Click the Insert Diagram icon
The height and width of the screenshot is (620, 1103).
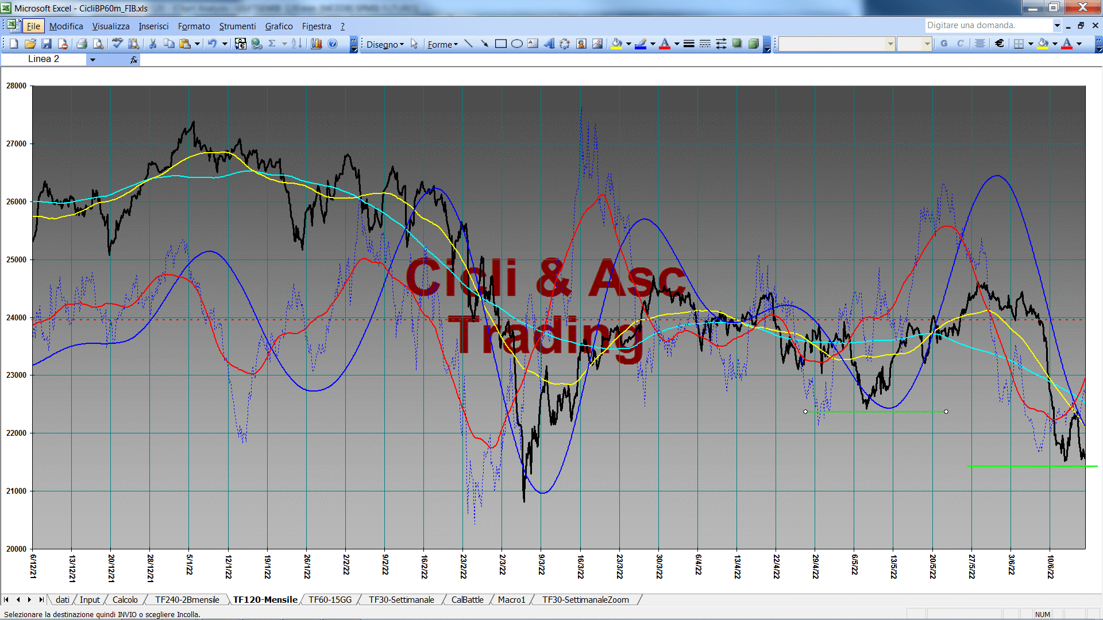(565, 44)
